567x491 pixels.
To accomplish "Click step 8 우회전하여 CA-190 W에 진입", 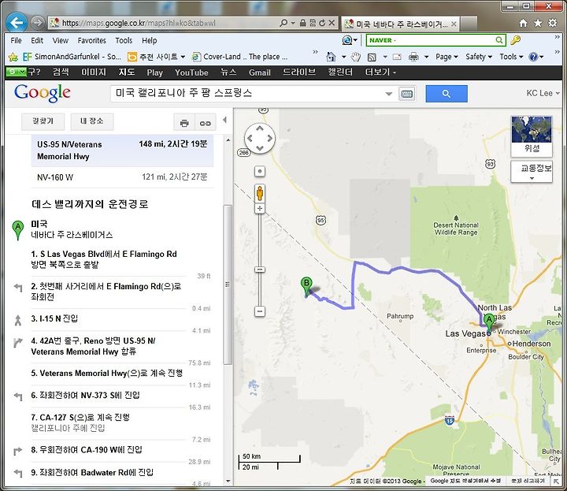I will coord(87,450).
